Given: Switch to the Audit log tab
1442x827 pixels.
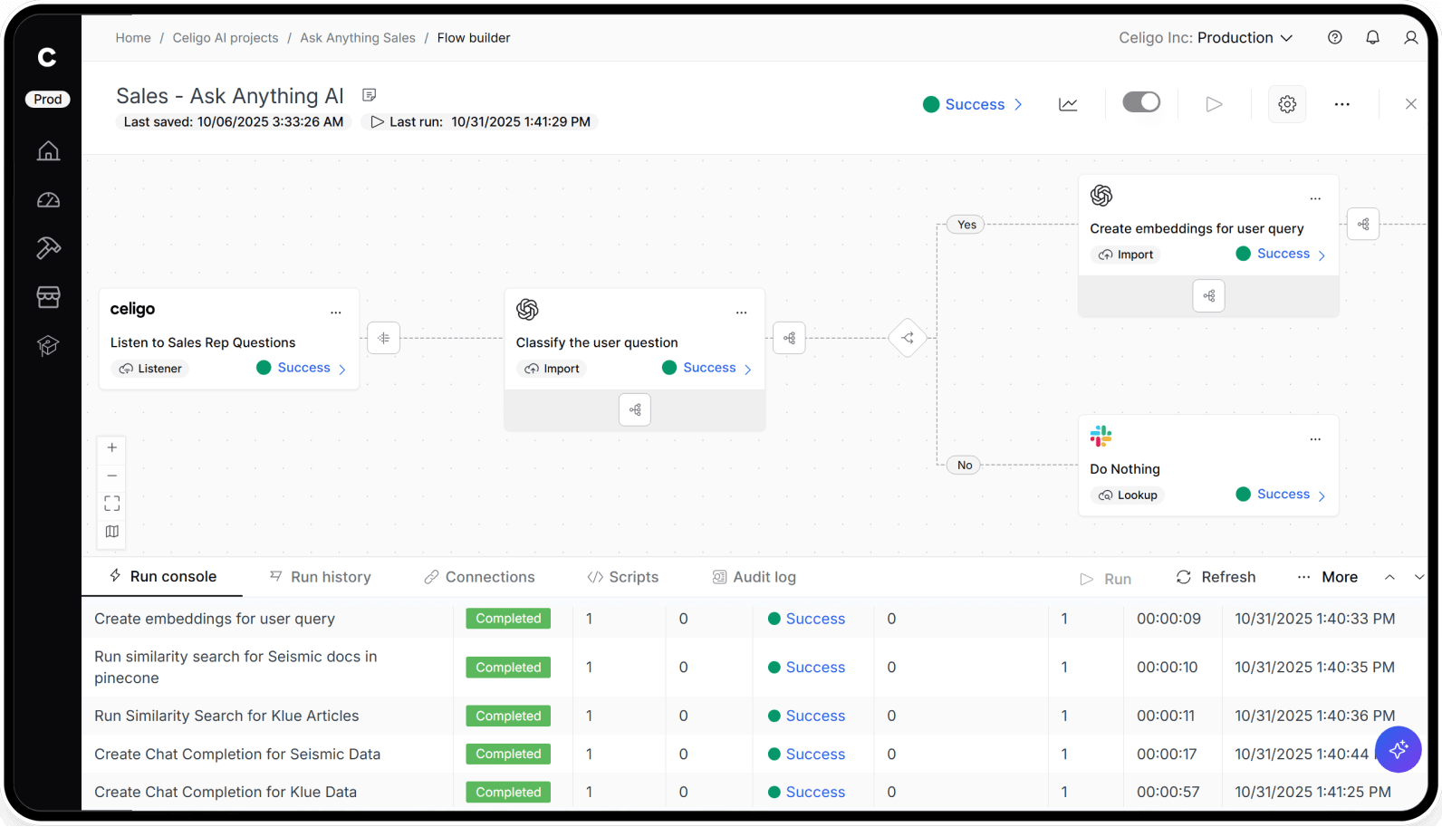Looking at the screenshot, I should (755, 577).
